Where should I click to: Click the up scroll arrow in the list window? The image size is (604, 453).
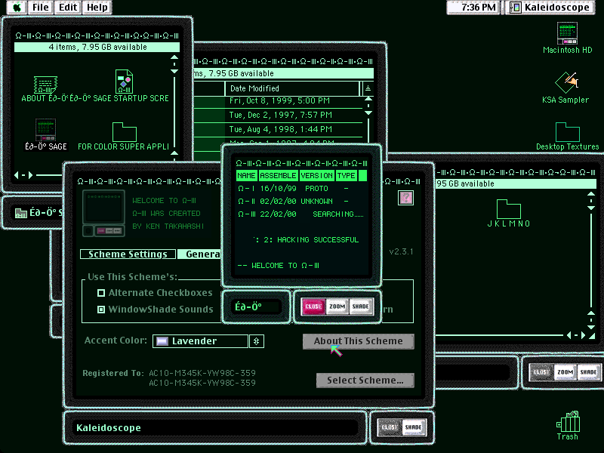click(x=368, y=100)
